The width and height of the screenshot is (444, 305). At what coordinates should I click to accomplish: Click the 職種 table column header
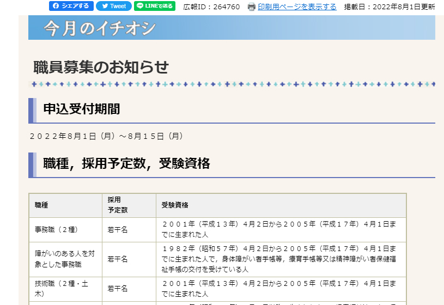pyautogui.click(x=41, y=205)
